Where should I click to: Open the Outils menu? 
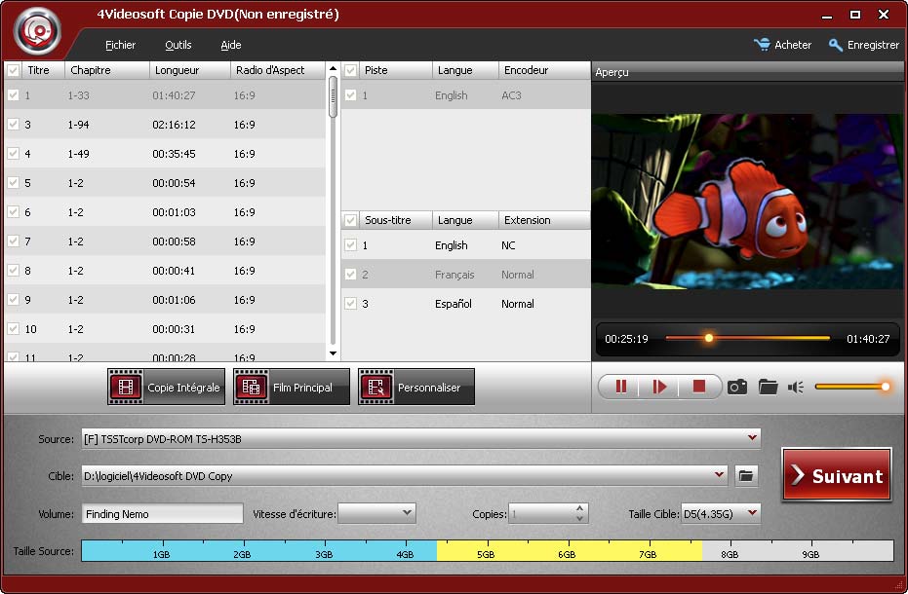click(x=178, y=45)
